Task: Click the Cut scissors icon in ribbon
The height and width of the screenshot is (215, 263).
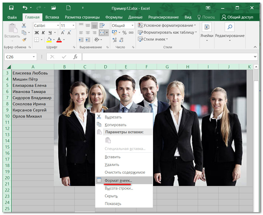Action: point(24,25)
